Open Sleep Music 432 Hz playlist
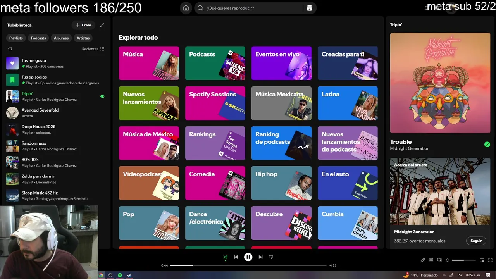 [55, 196]
